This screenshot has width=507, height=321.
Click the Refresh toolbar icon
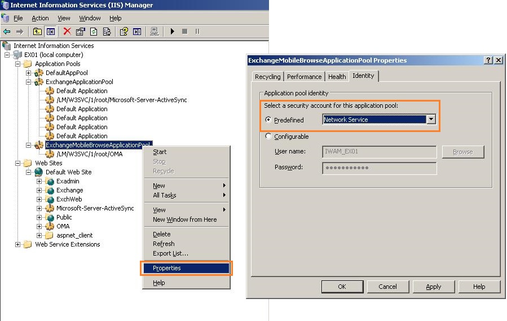pos(94,32)
